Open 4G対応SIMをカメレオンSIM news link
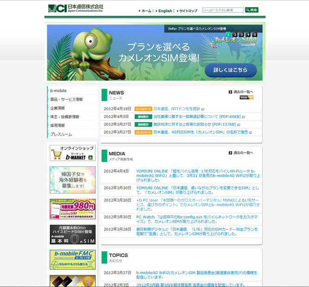The image size is (309, 287). pyautogui.click(x=201, y=132)
